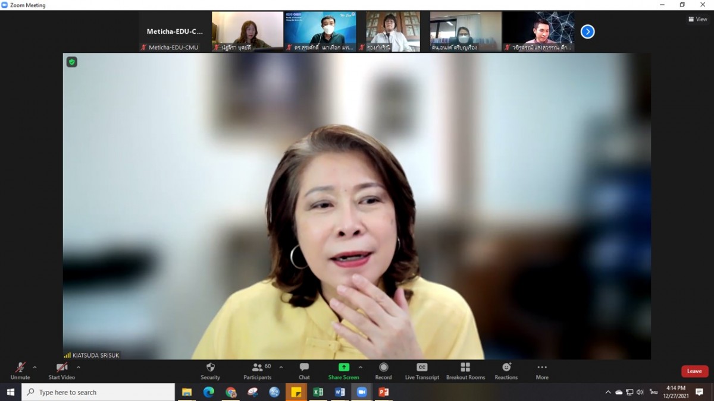
Task: Select the tile of person in white coat
Action: coord(393,31)
